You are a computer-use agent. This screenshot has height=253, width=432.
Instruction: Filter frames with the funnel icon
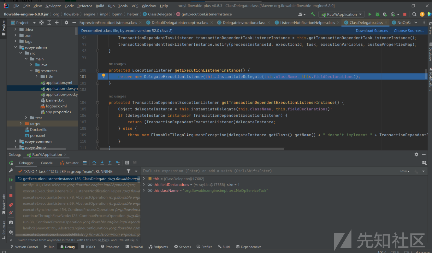point(128,171)
